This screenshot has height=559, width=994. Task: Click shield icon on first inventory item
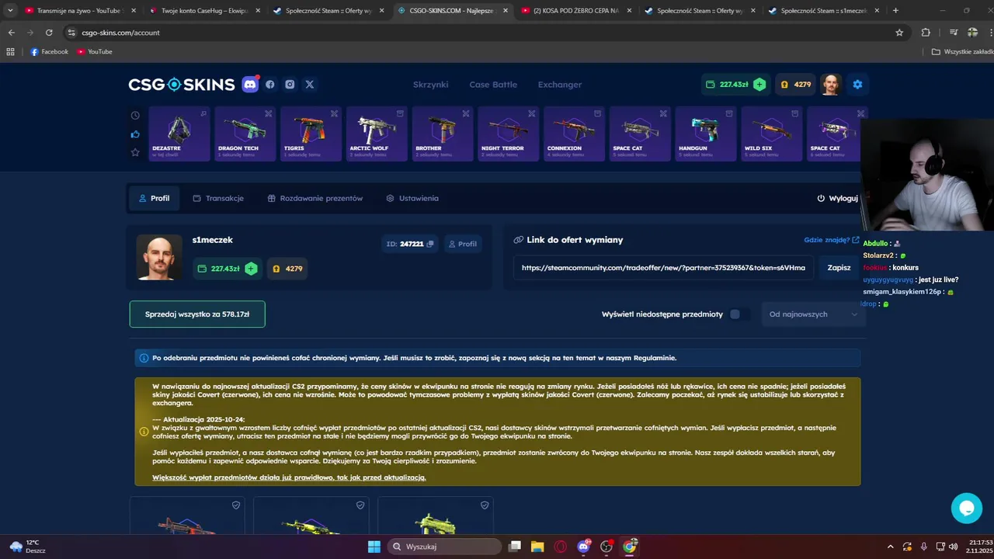point(236,505)
